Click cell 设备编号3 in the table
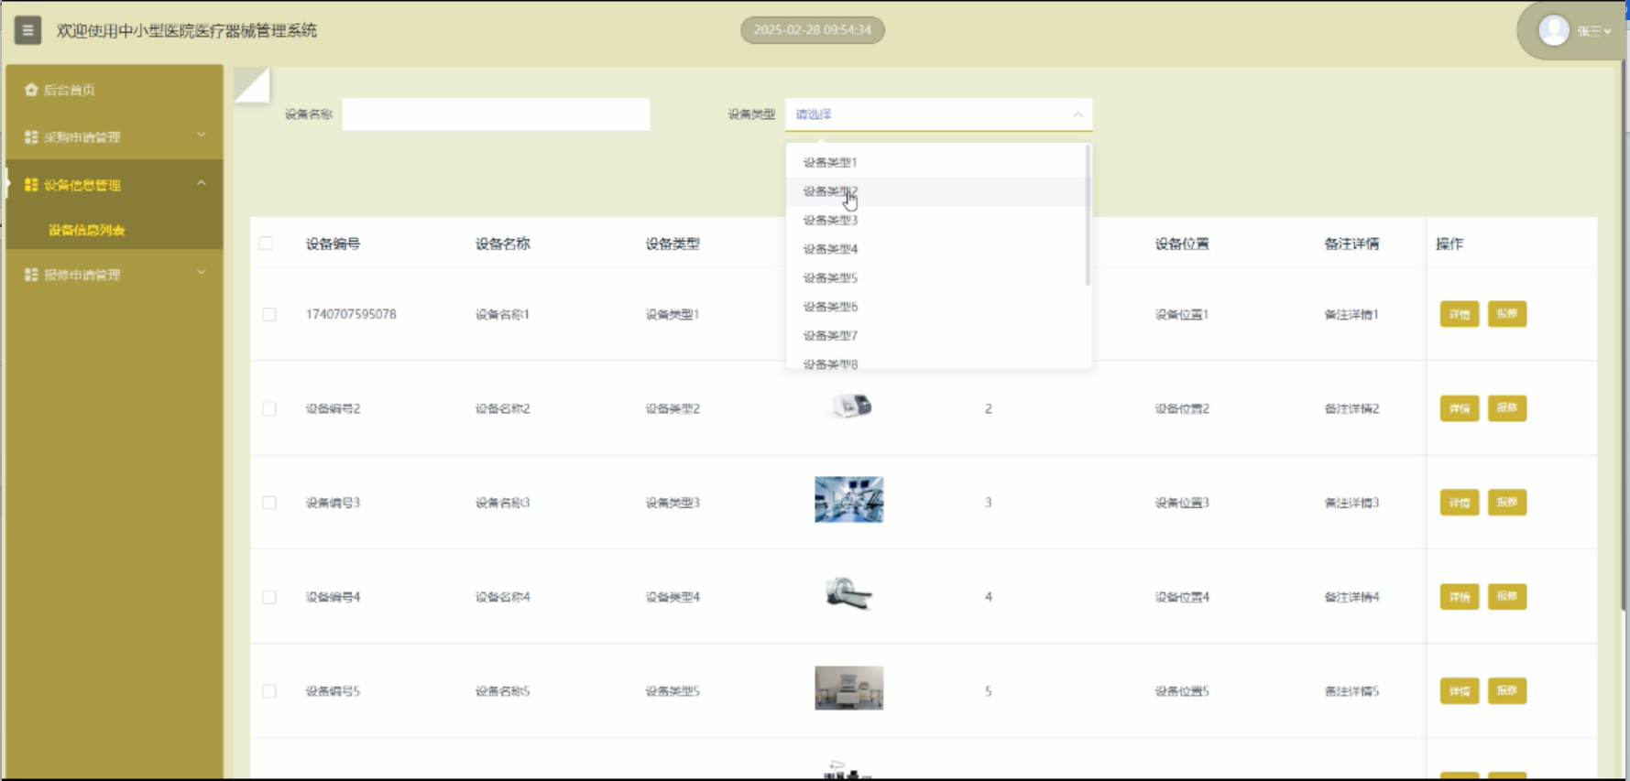The image size is (1630, 781). (333, 504)
